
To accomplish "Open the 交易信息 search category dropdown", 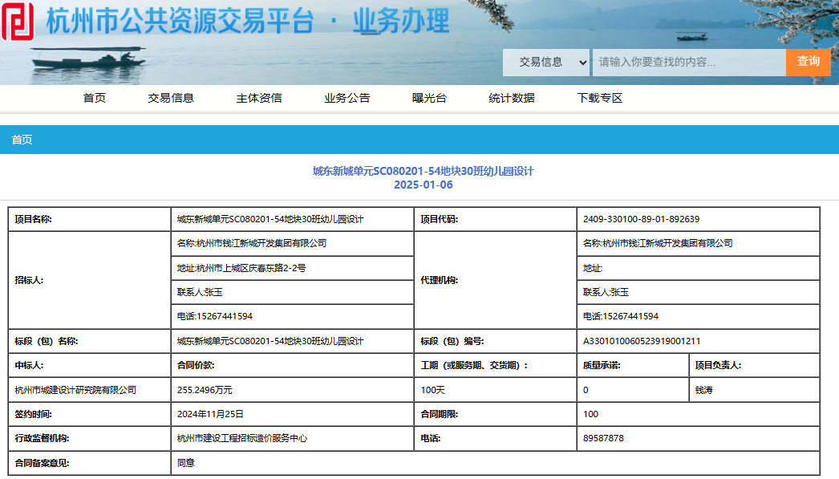I will click(x=546, y=62).
